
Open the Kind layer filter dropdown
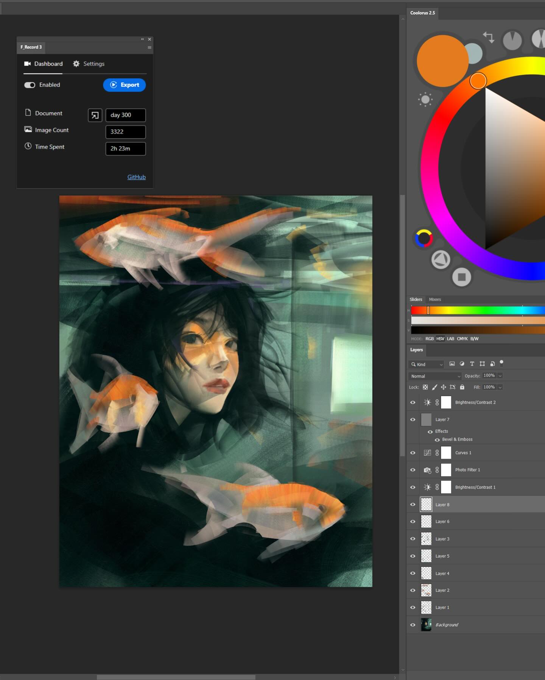click(426, 364)
